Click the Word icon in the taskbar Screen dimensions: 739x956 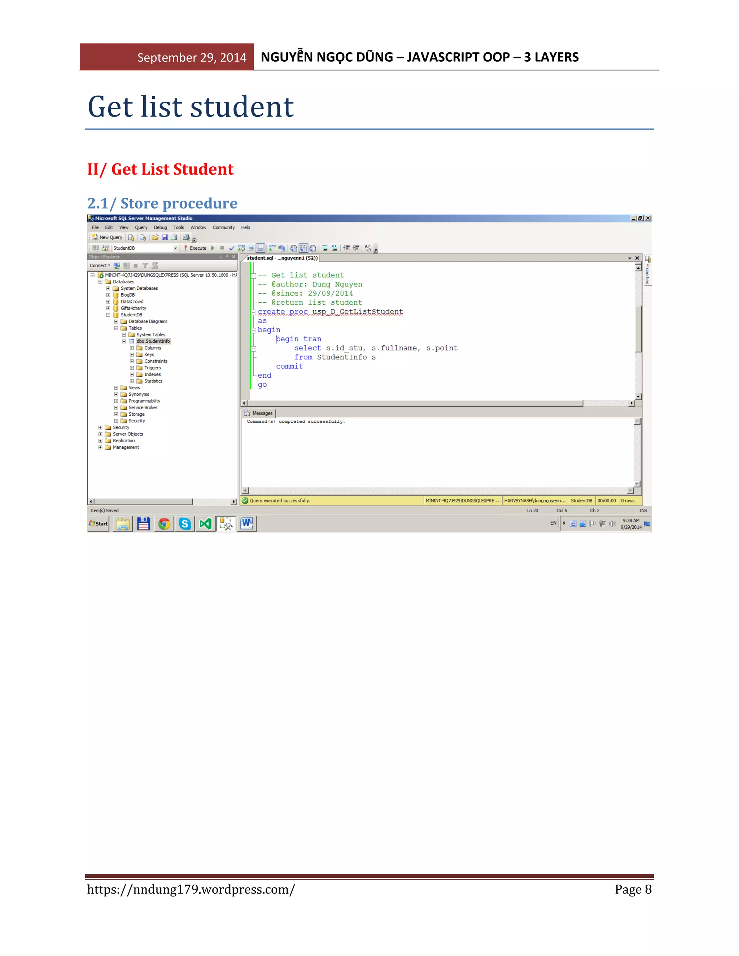click(247, 523)
